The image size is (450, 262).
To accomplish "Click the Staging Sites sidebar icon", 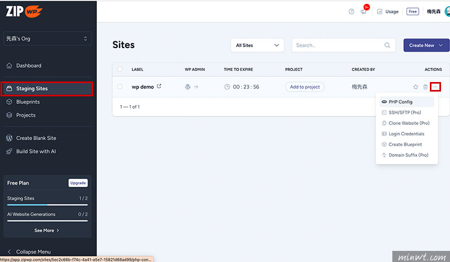I will [x=9, y=88].
